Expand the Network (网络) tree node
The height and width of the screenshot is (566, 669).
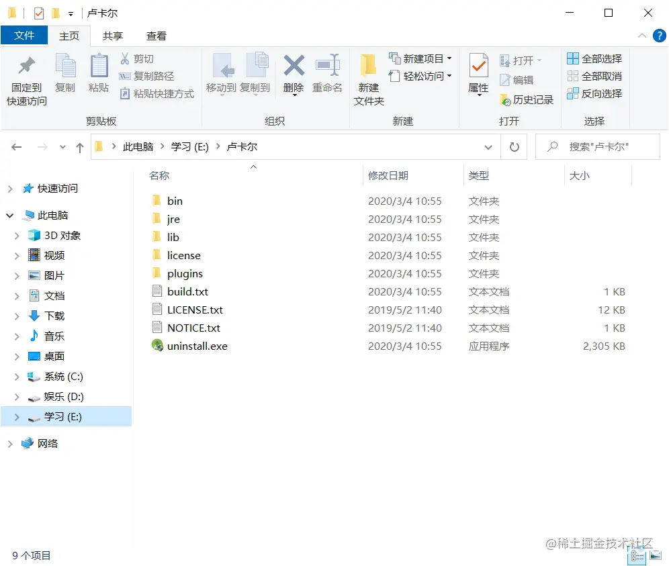[x=10, y=444]
